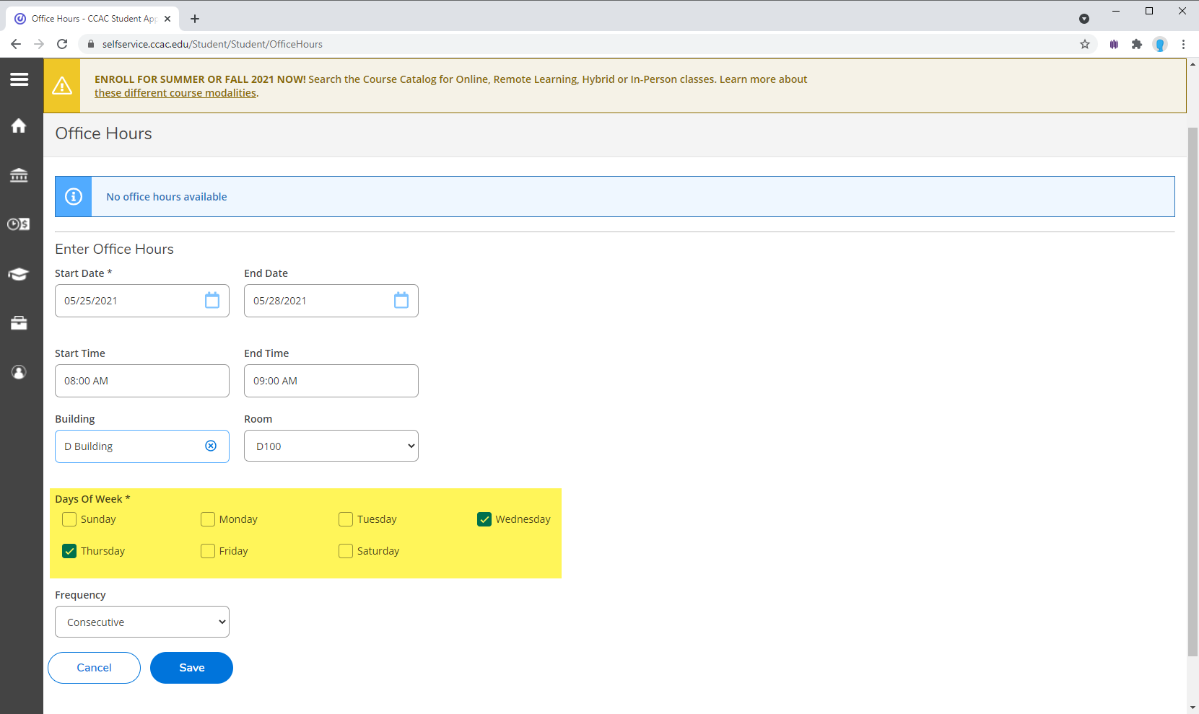Open the user profile sidebar icon

pos(19,372)
